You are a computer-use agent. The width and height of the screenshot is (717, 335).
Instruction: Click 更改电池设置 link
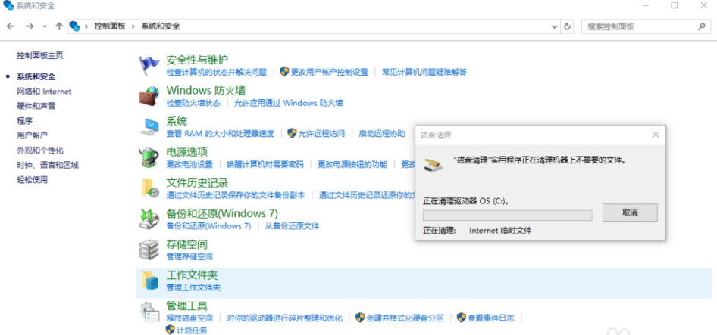(x=189, y=164)
